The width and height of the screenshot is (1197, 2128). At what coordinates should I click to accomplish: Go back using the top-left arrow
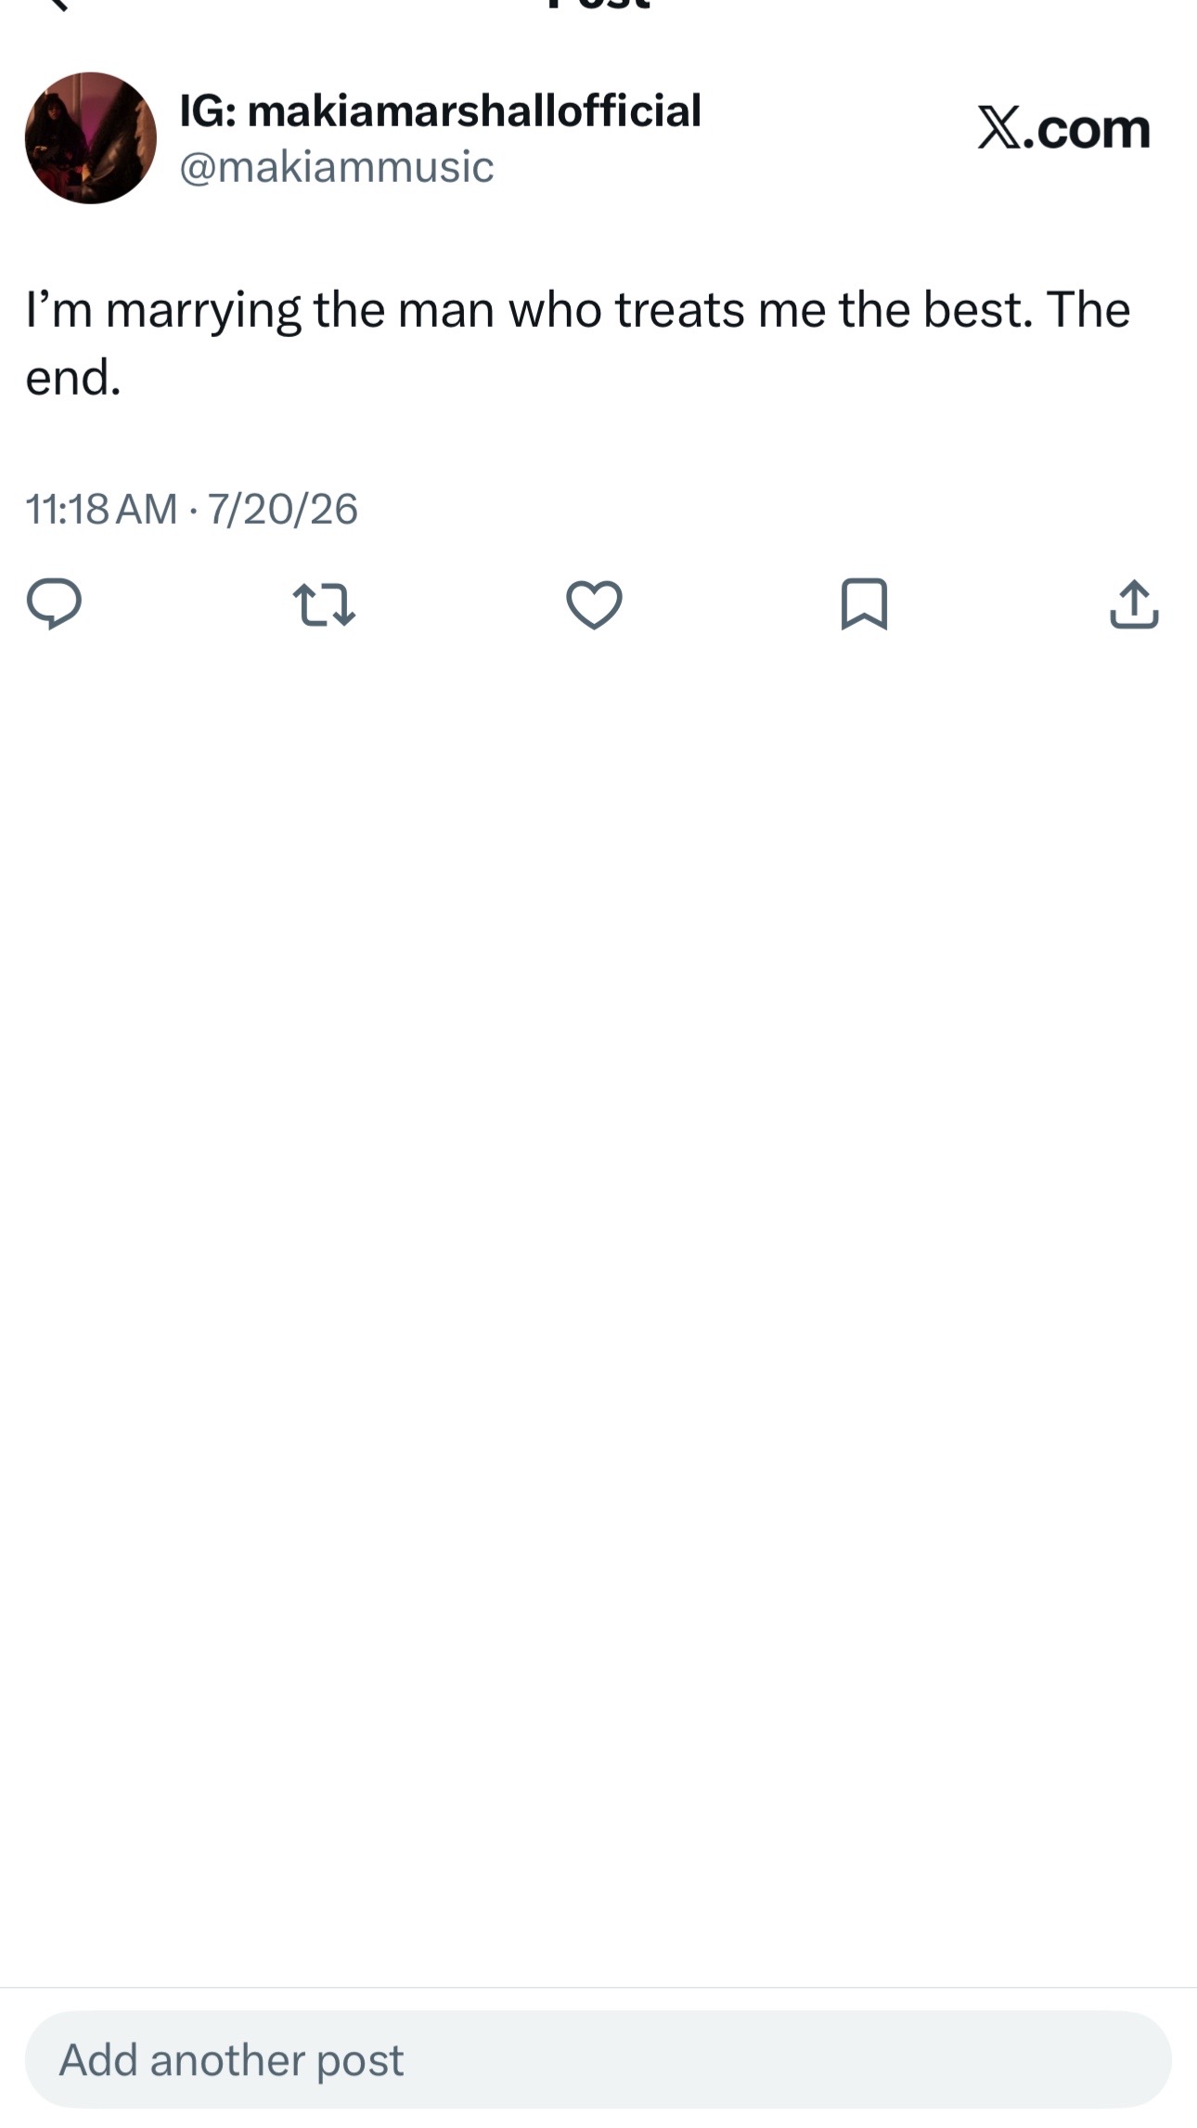pos(58,5)
